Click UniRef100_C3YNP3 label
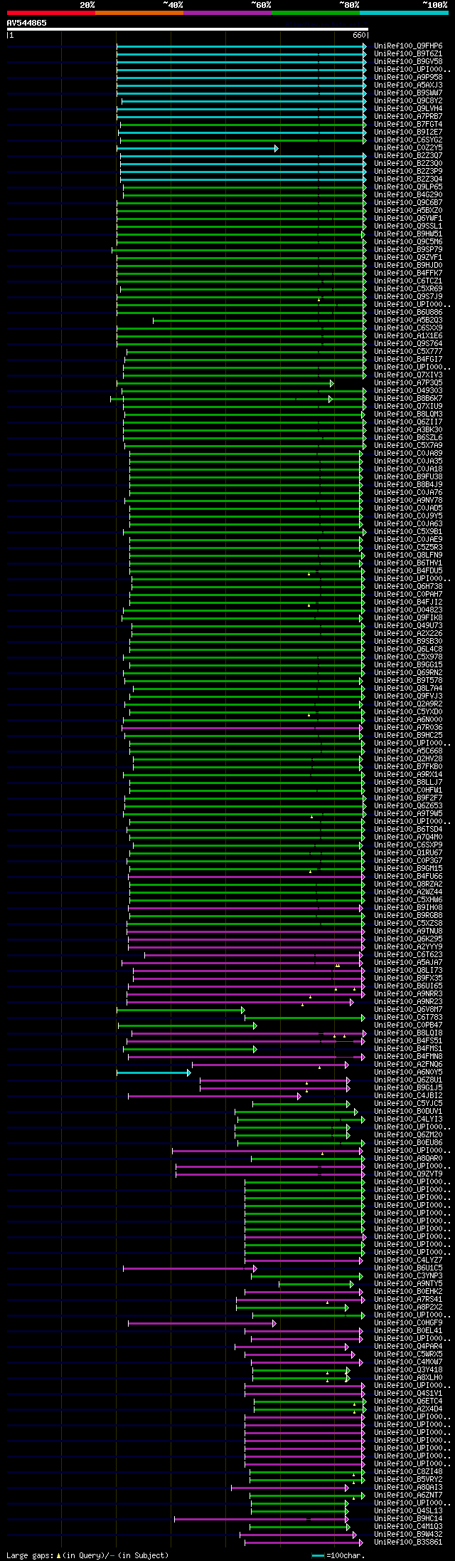The width and height of the screenshot is (455, 1561). coord(408,1276)
